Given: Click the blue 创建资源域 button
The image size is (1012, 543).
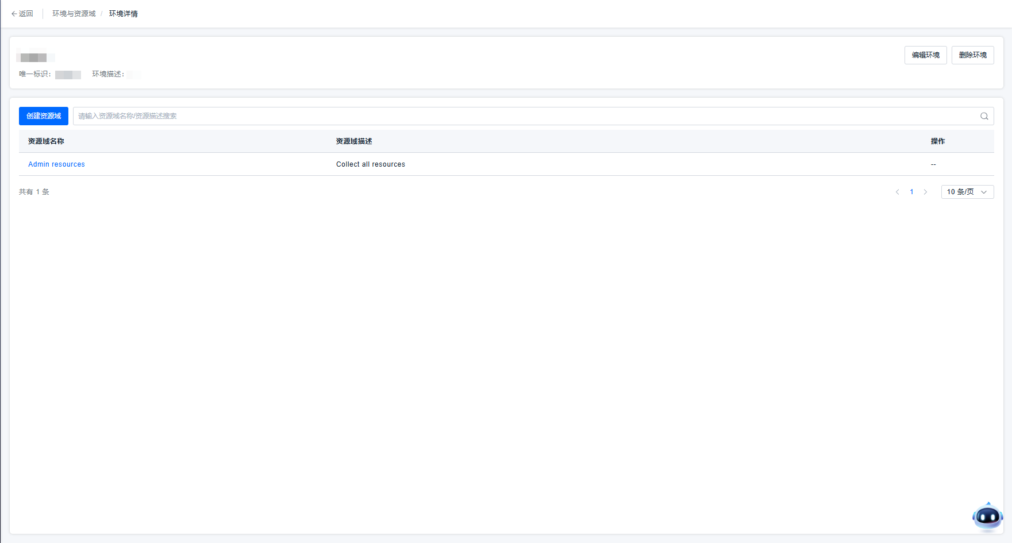Looking at the screenshot, I should (44, 116).
